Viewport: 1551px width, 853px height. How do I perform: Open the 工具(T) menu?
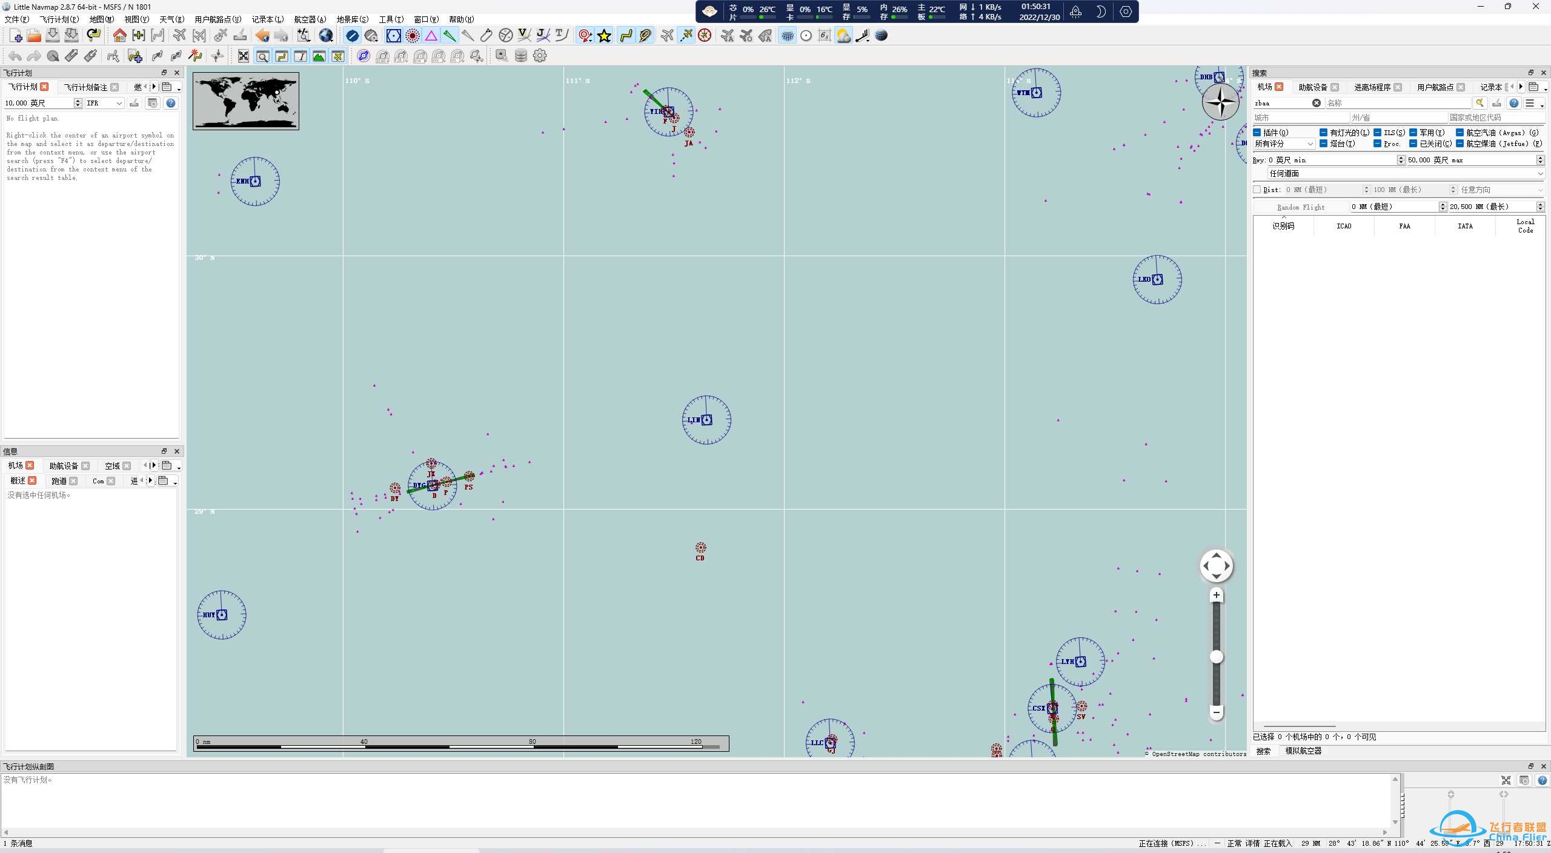[391, 19]
